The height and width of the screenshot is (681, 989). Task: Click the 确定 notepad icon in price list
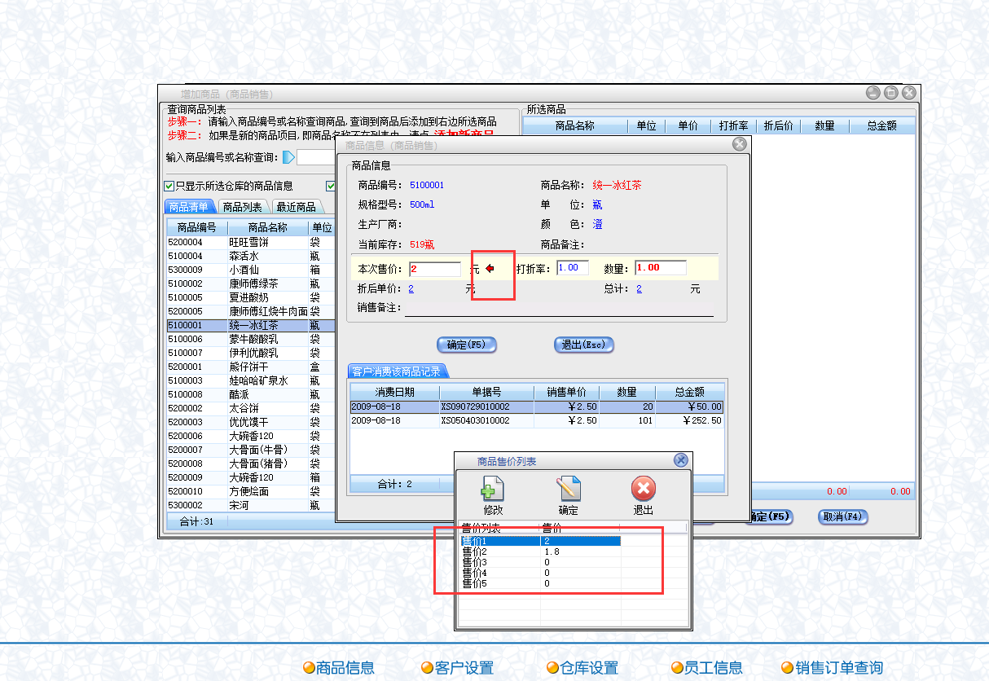click(x=568, y=489)
